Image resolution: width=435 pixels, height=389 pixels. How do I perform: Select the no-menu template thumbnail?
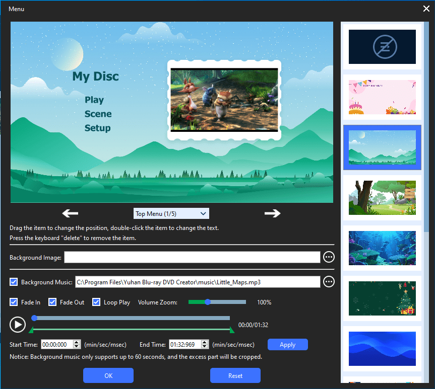click(x=382, y=47)
